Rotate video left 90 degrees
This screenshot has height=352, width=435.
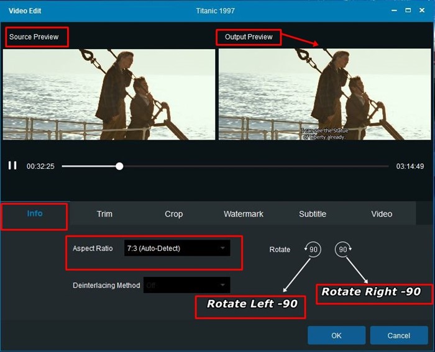coord(313,249)
